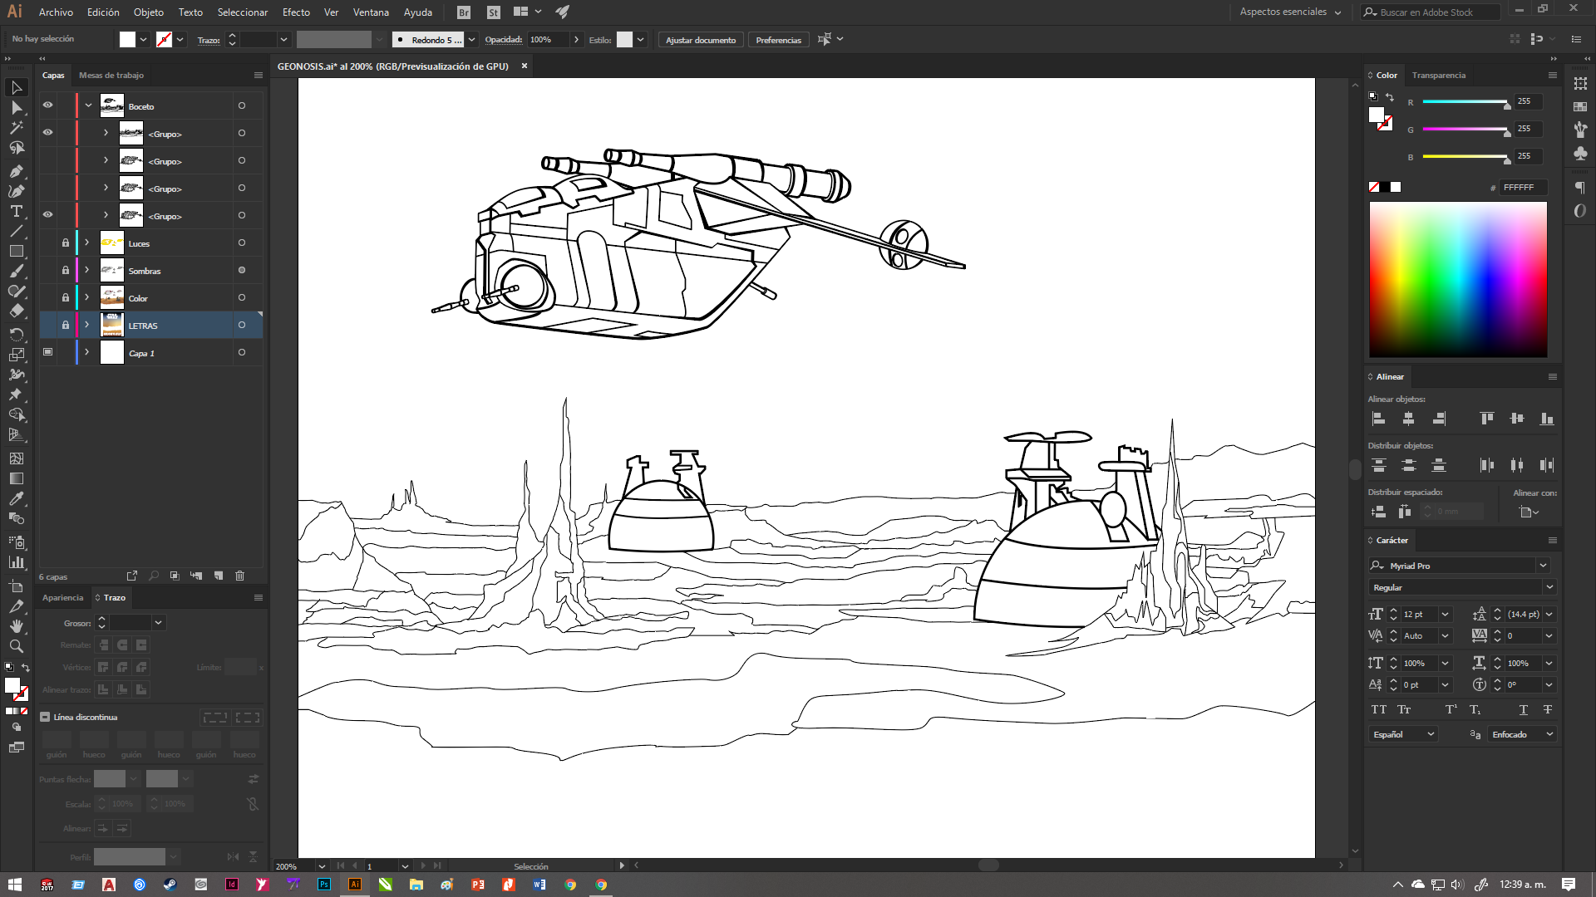Click the red R channel slider
The width and height of the screenshot is (1596, 897).
[x=1465, y=102]
